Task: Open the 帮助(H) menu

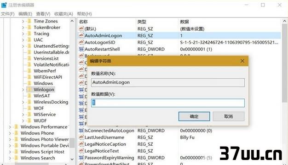Action: point(84,14)
